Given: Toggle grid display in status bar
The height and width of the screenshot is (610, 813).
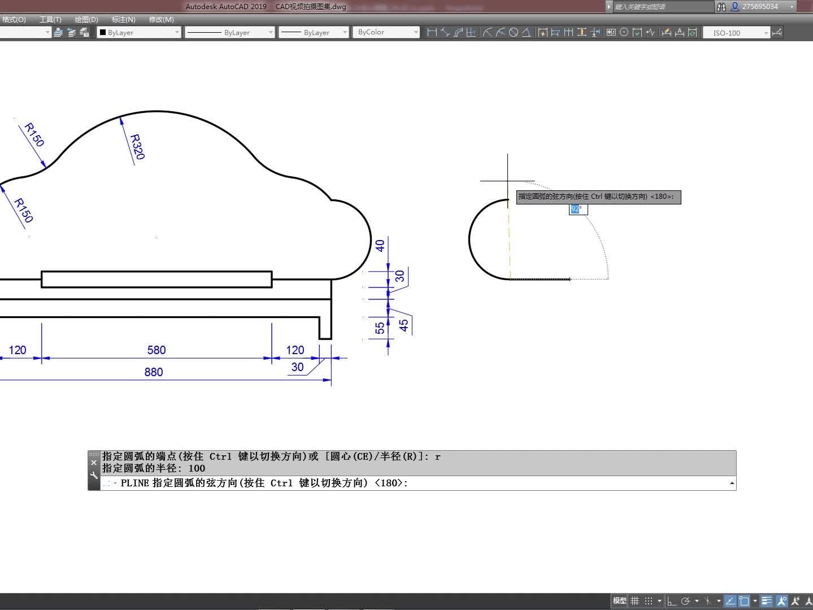Looking at the screenshot, I should [x=635, y=601].
